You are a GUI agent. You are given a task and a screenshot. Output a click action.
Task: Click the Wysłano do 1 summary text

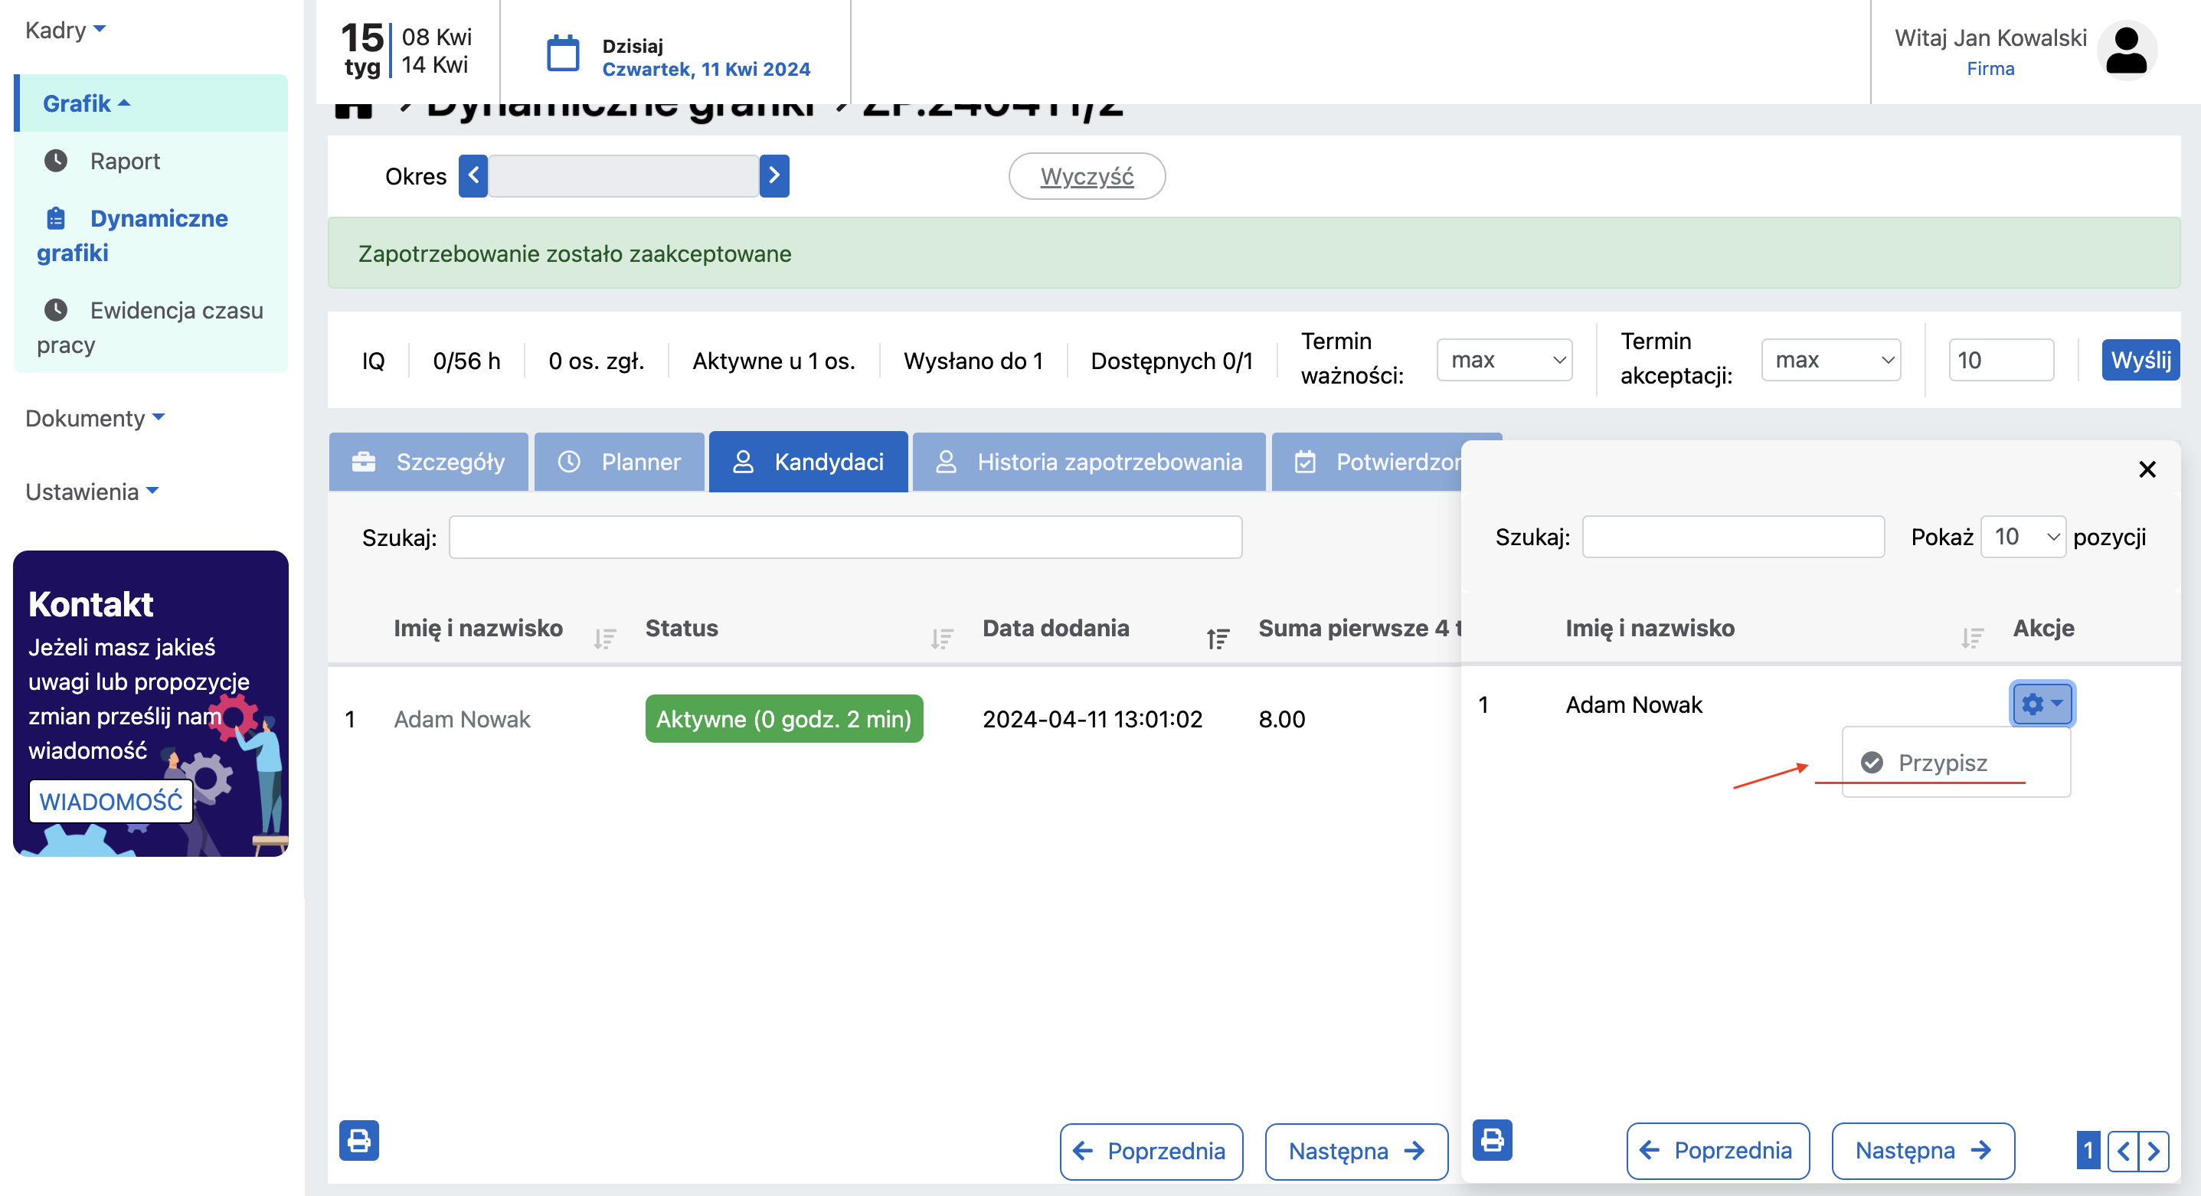tap(973, 361)
